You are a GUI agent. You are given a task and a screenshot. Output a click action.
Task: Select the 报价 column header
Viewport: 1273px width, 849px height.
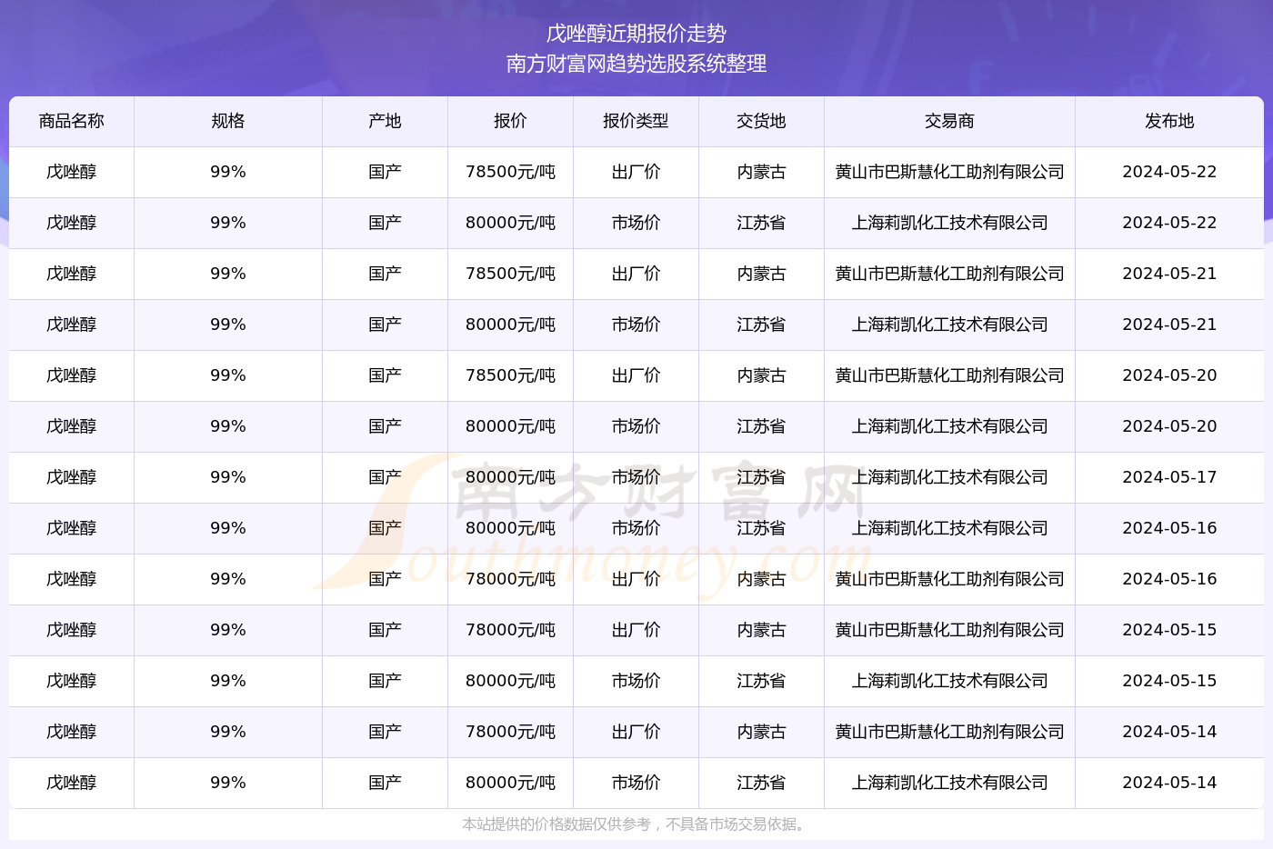point(511,121)
